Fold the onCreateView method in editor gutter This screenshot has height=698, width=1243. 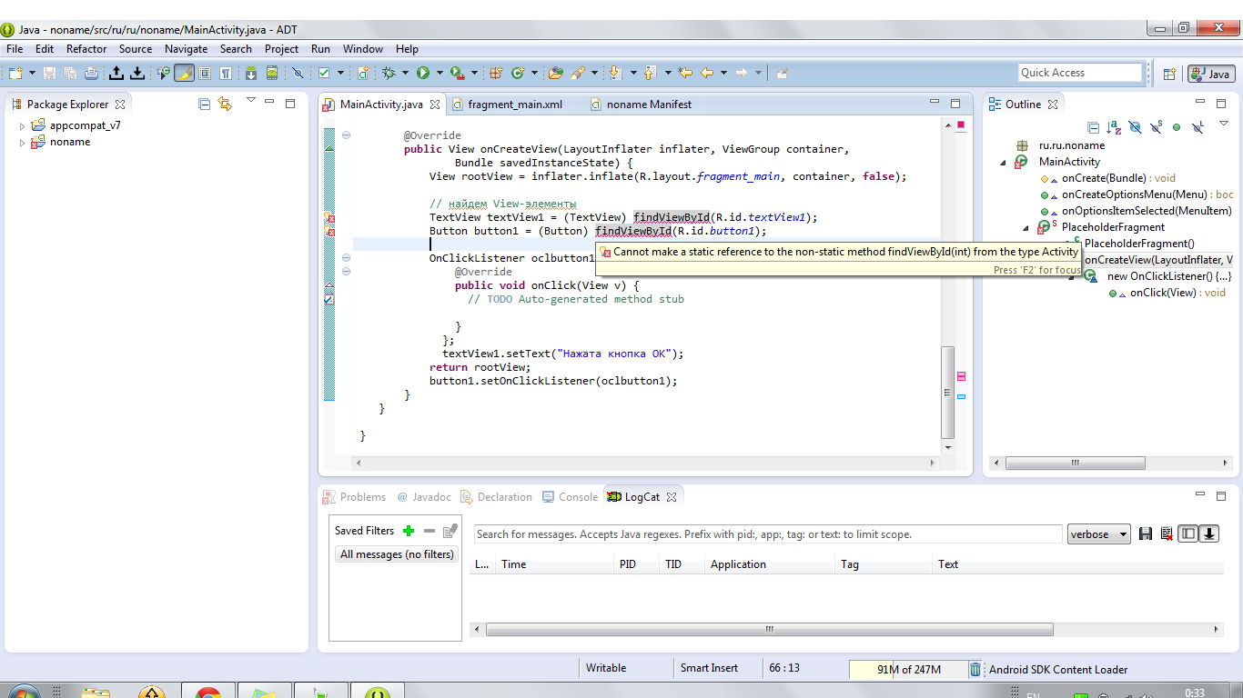pyautogui.click(x=346, y=135)
